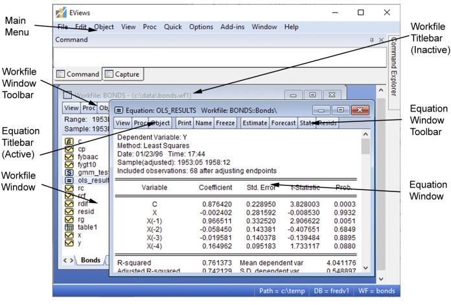Select the fygt10 series icon
This screenshot has width=451, height=305.
tap(69, 164)
